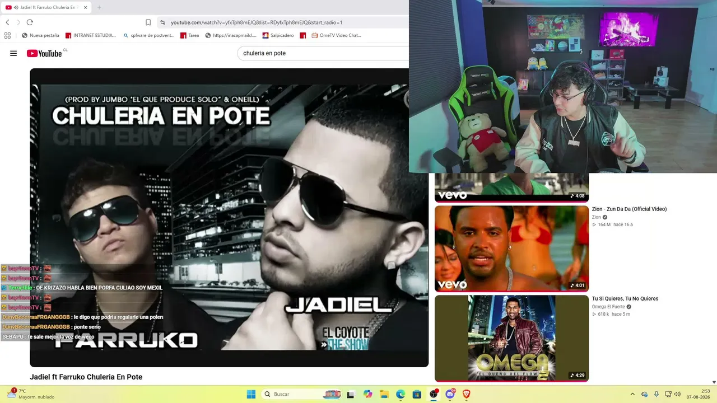Select the Jadiel ft Farruko browser tab
This screenshot has height=403, width=717.
[46, 7]
